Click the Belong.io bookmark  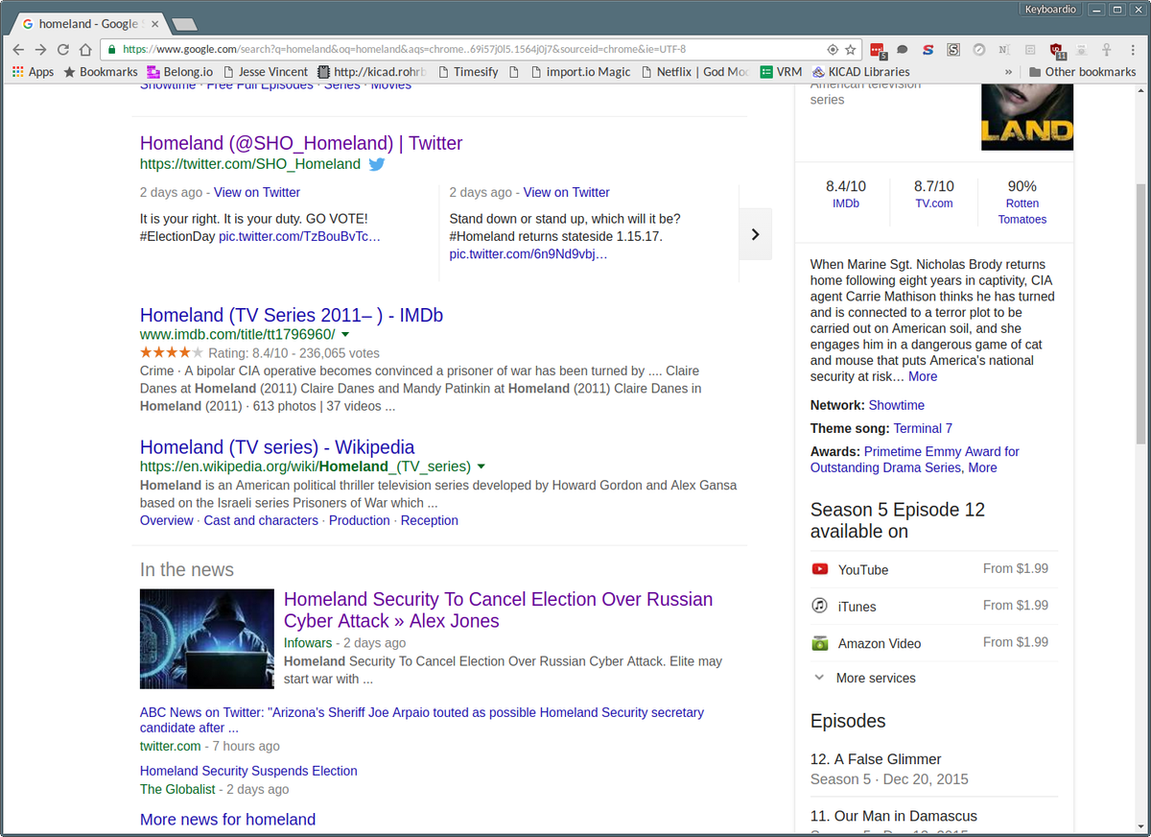tap(179, 72)
